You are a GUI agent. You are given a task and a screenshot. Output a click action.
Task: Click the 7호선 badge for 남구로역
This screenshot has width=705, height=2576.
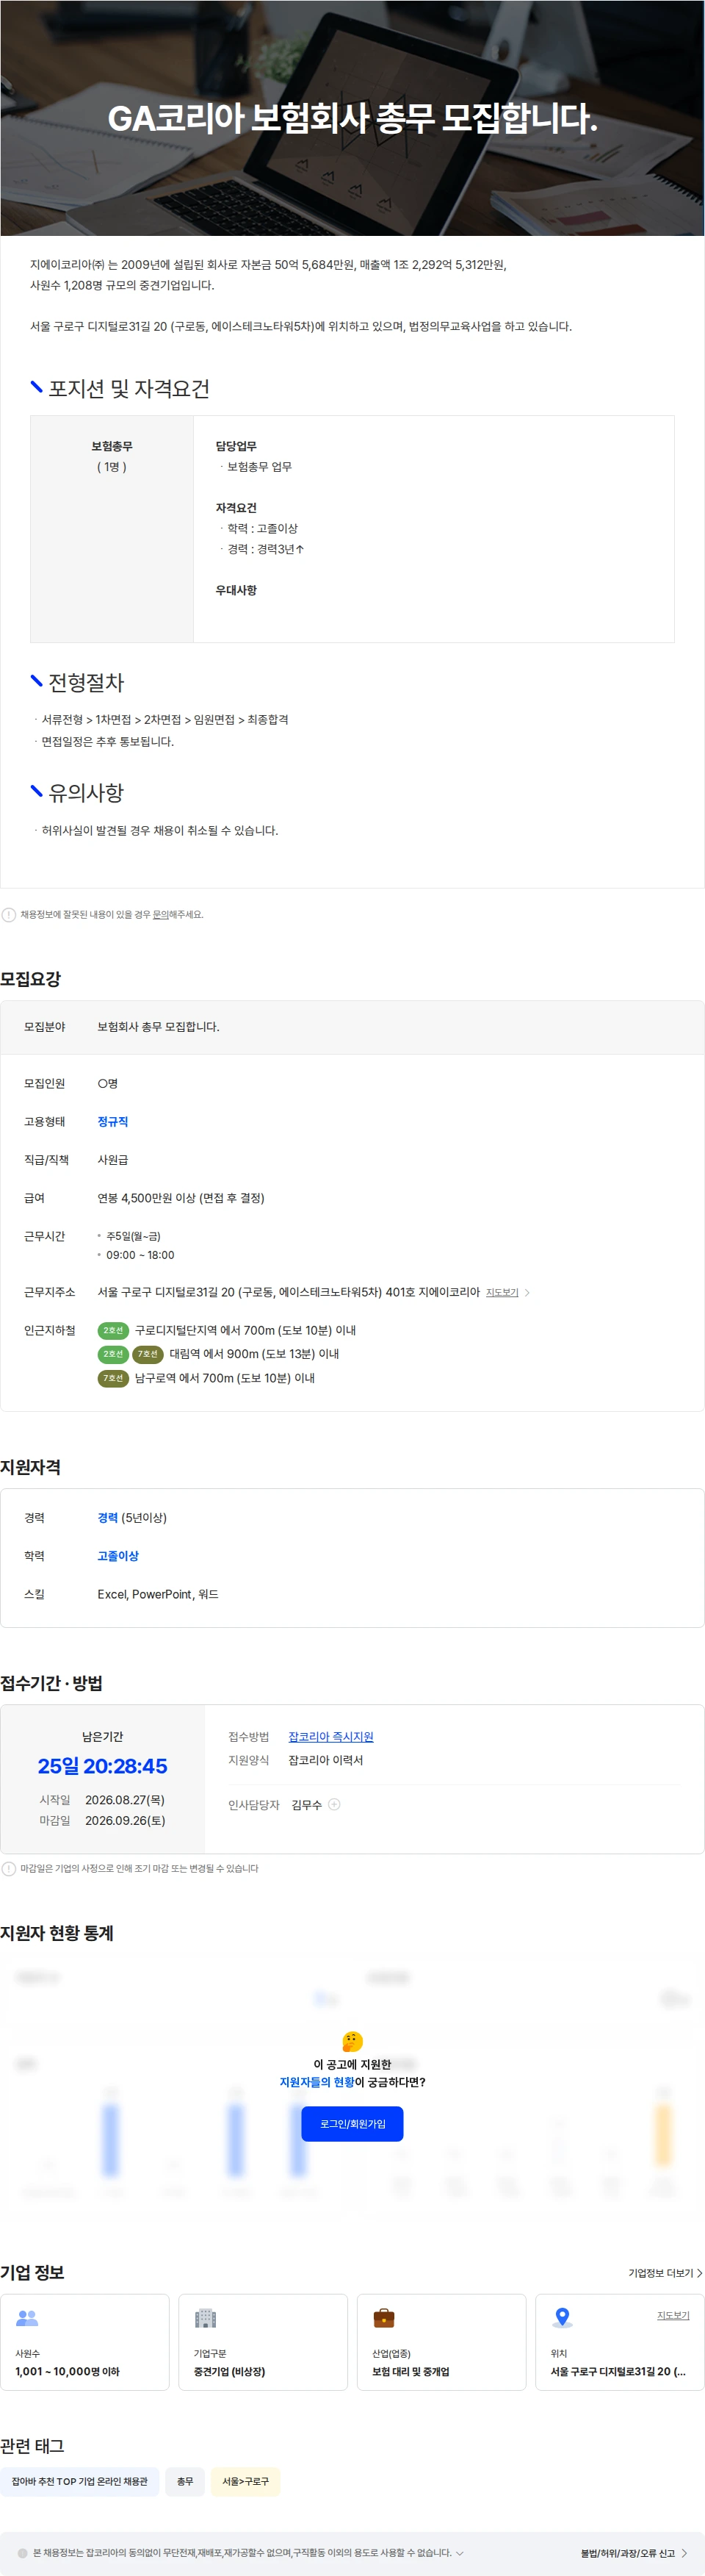(113, 1378)
